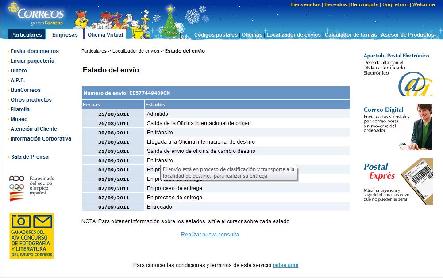Click Particulares in the breadcrumb
The image size is (443, 278).
pyautogui.click(x=94, y=51)
